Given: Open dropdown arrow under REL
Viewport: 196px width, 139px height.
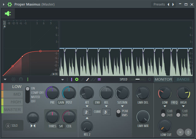Looking at the screenshot, I should pyautogui.click(x=106, y=106).
